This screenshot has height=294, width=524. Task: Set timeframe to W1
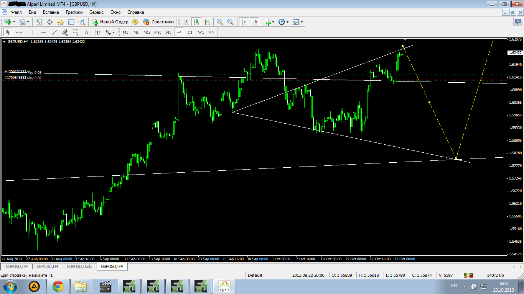pyautogui.click(x=201, y=32)
